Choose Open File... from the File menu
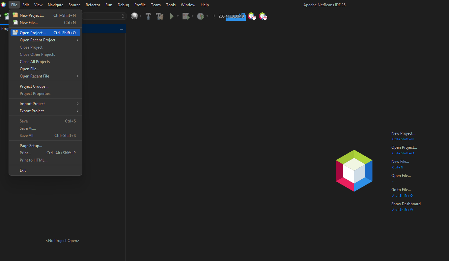449x261 pixels. tap(45, 69)
